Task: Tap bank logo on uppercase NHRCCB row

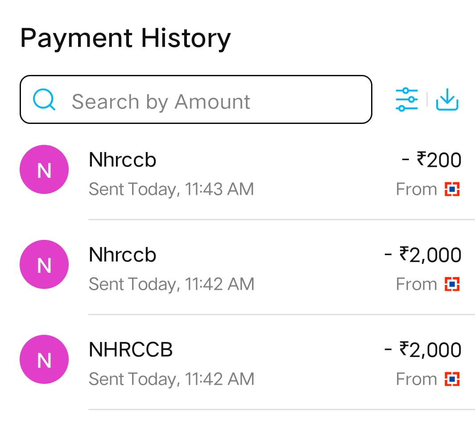Action: 452,379
